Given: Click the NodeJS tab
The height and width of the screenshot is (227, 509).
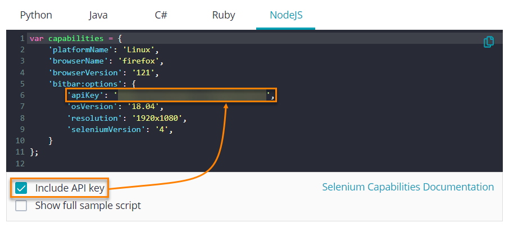Looking at the screenshot, I should click(285, 15).
